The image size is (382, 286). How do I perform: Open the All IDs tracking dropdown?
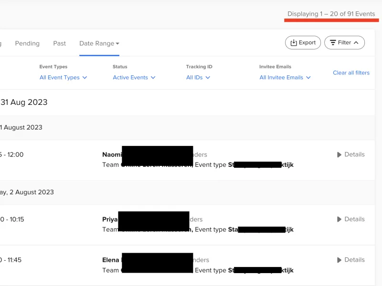(198, 77)
